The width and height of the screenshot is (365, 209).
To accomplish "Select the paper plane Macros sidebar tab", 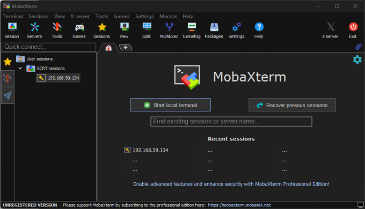I will tap(8, 95).
